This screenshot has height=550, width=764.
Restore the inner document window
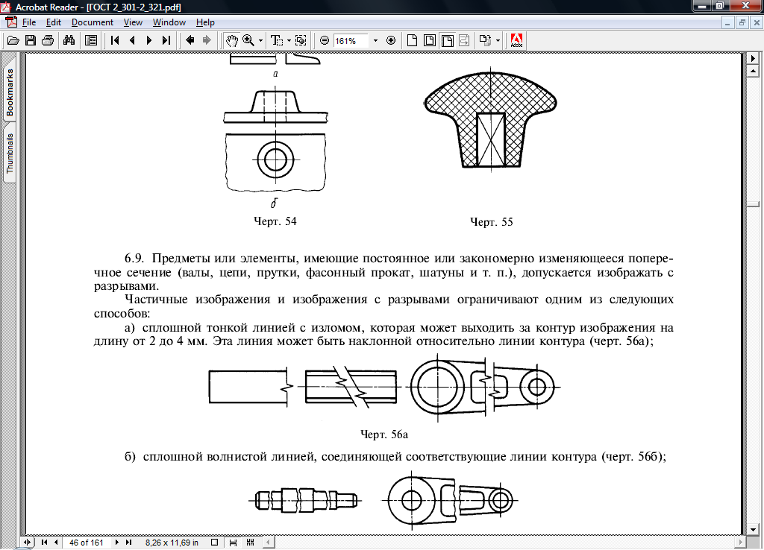click(742, 22)
